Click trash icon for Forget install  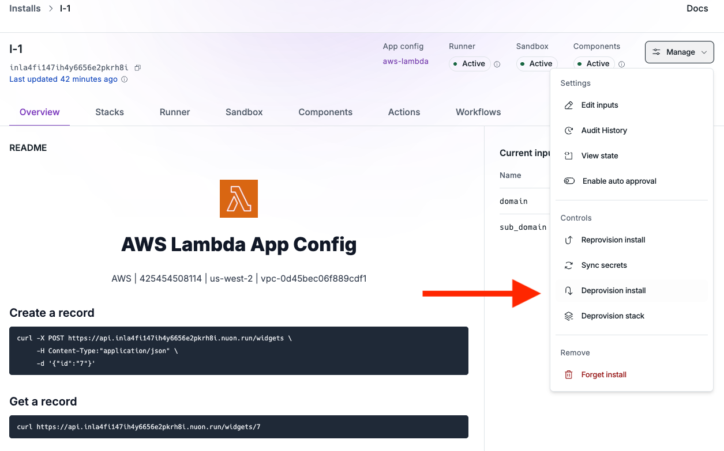569,375
